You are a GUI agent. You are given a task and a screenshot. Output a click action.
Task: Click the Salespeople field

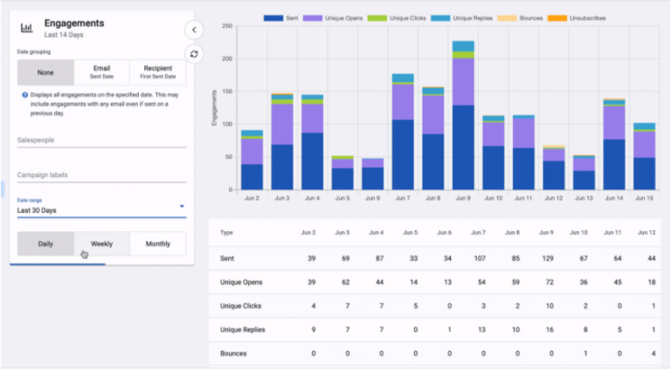101,139
